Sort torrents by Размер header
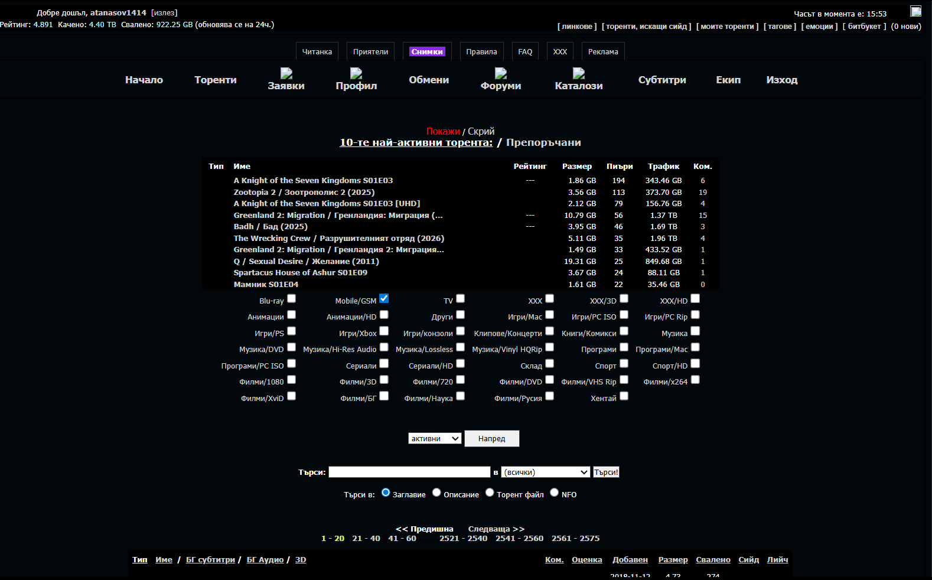Image resolution: width=932 pixels, height=580 pixels. (673, 560)
